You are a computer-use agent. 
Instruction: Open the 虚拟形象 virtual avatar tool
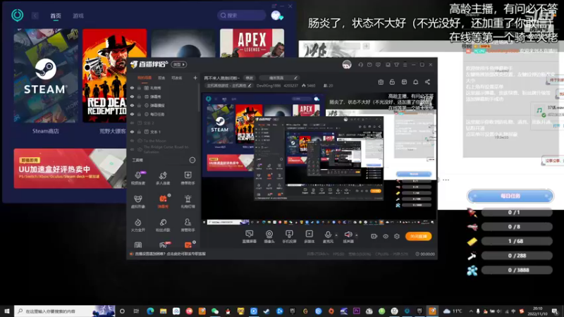click(x=137, y=201)
